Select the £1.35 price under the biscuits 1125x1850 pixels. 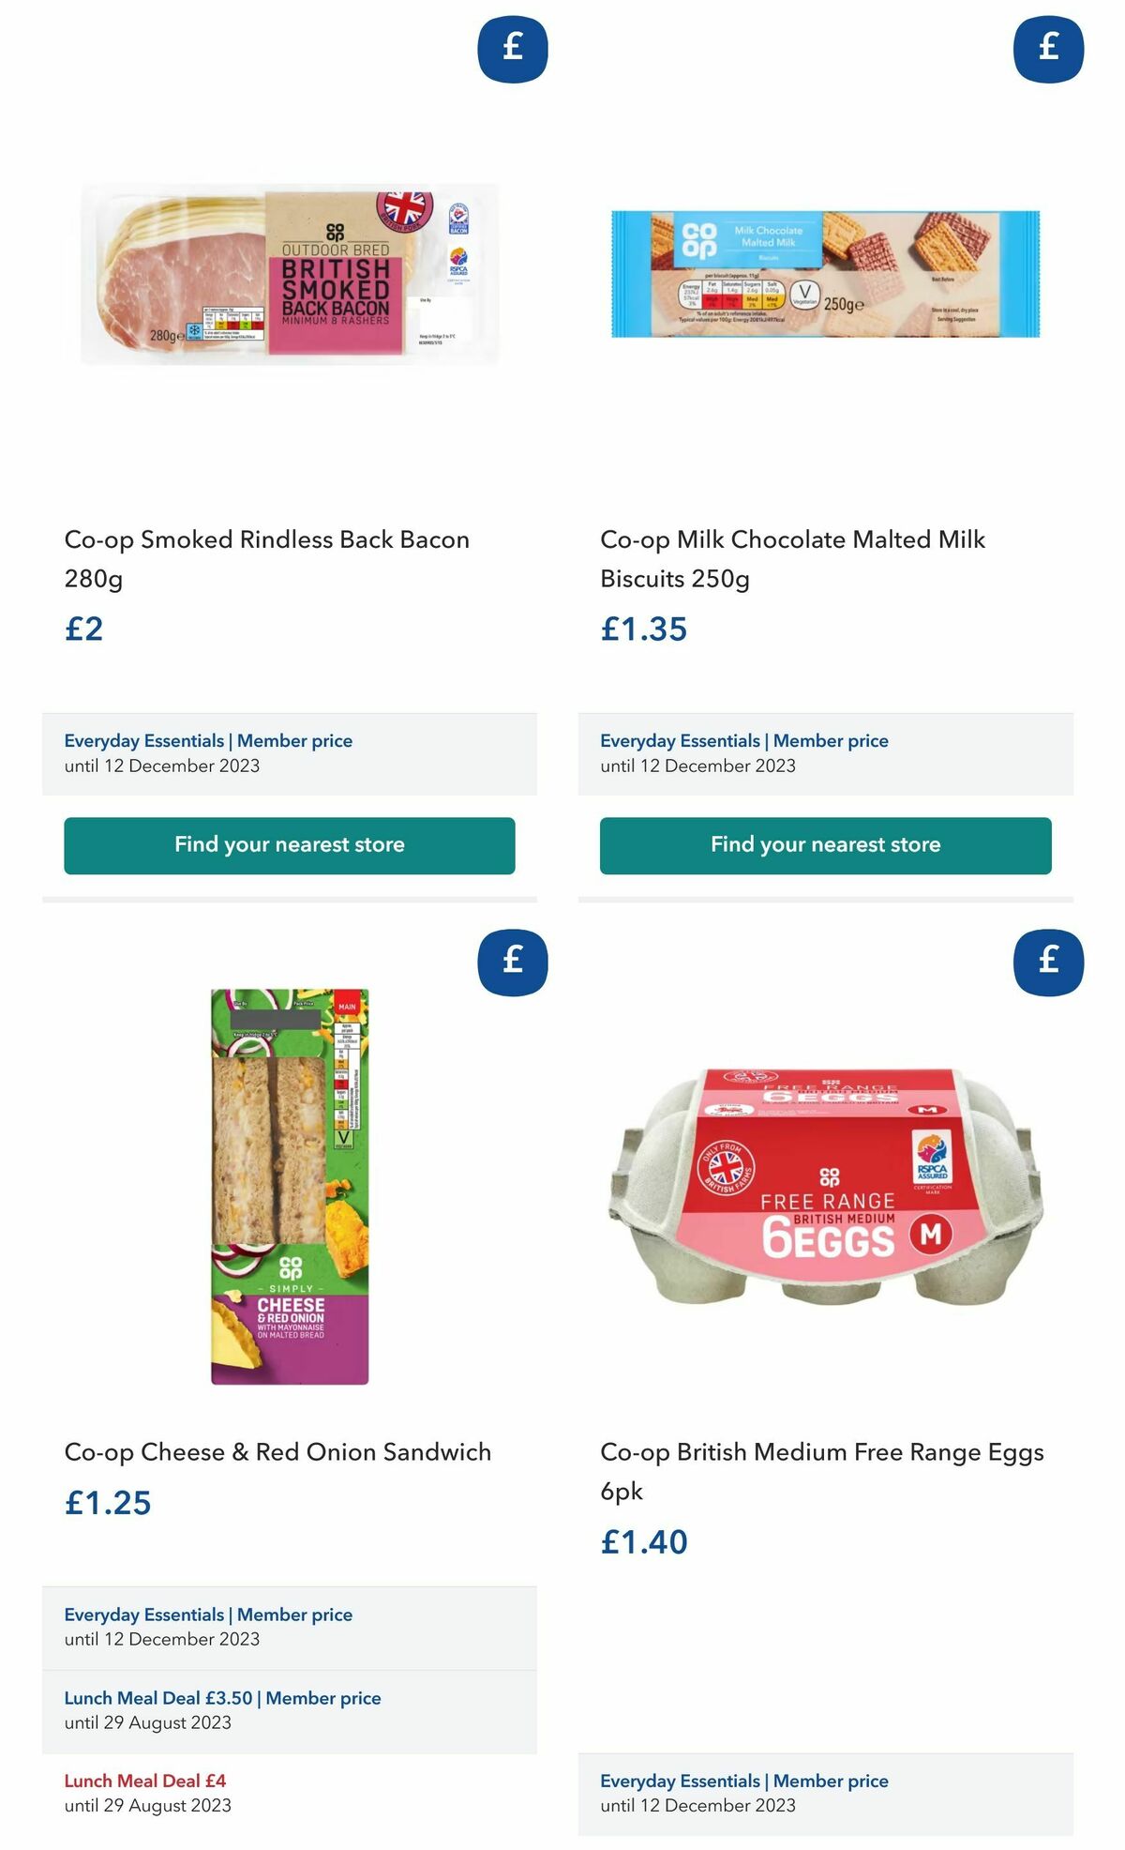tap(644, 630)
